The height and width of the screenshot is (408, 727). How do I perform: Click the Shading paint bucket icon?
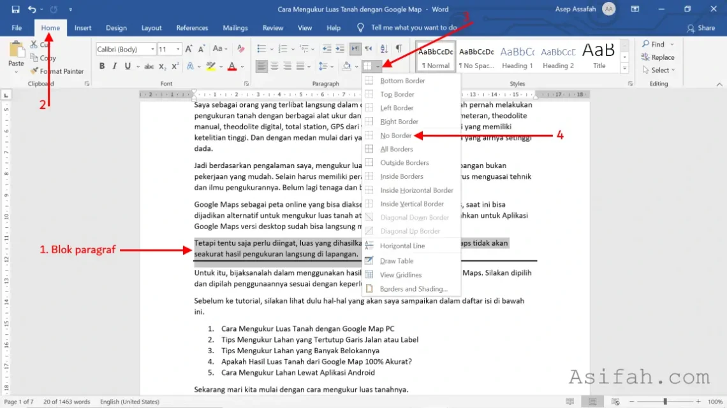[x=346, y=66]
